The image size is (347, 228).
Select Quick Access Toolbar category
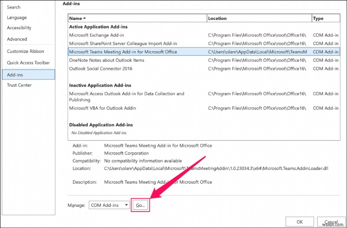click(x=28, y=63)
